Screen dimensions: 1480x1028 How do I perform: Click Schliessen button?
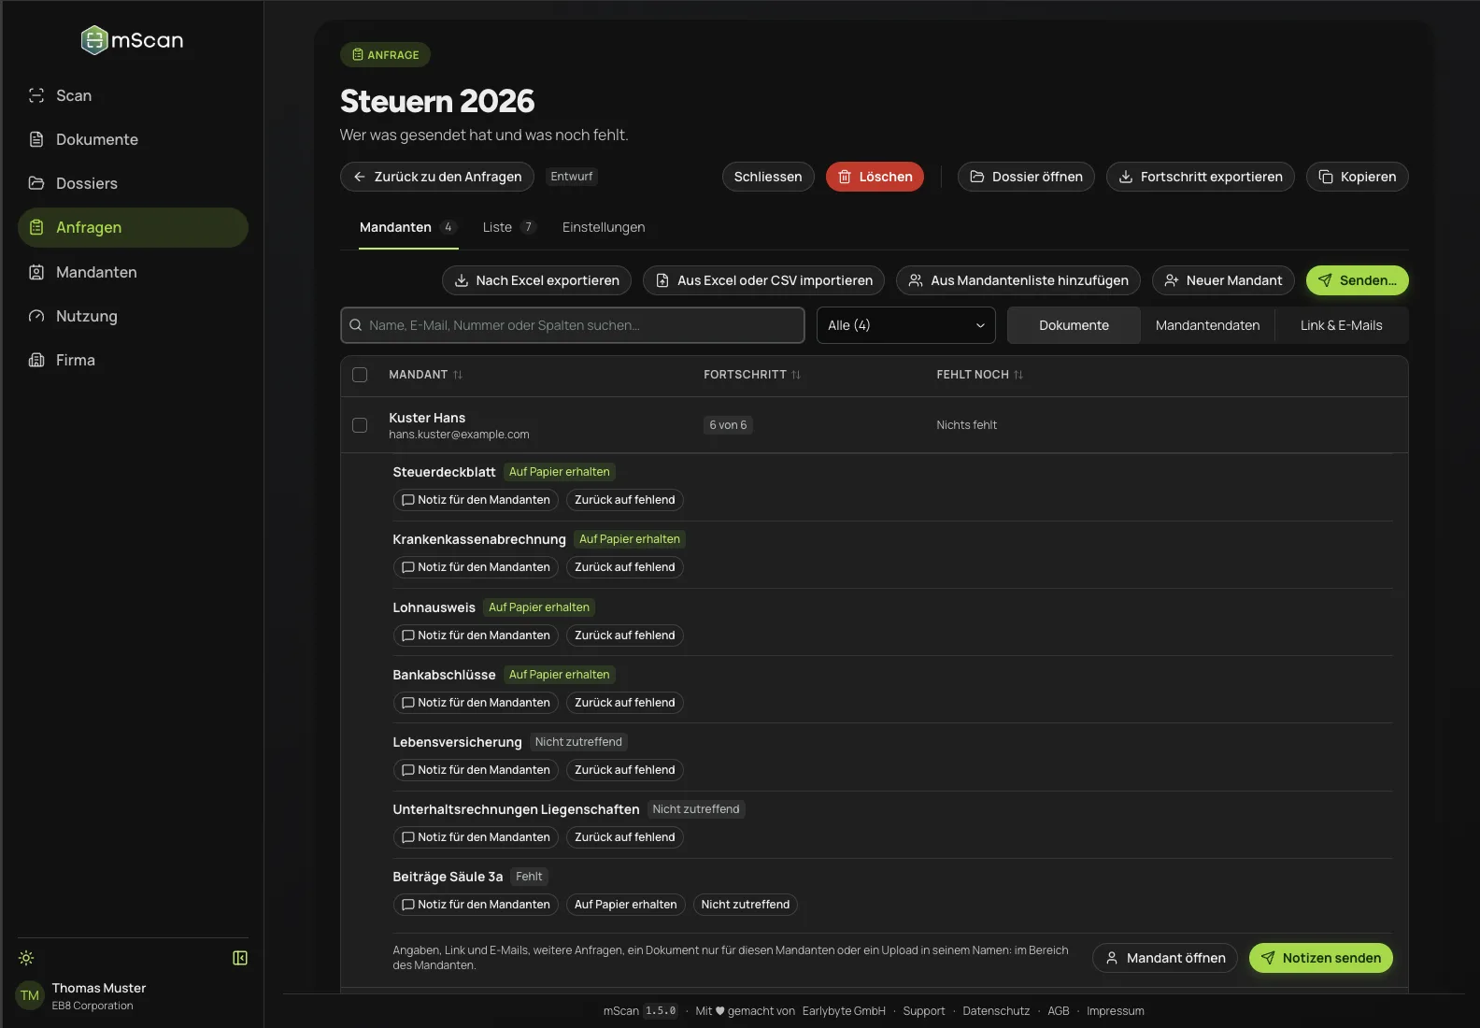(768, 177)
